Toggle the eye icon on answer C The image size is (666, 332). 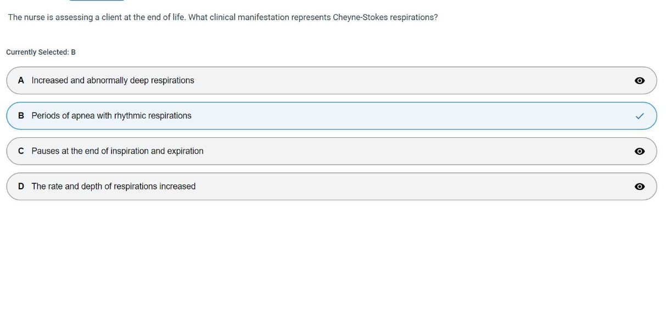click(639, 151)
